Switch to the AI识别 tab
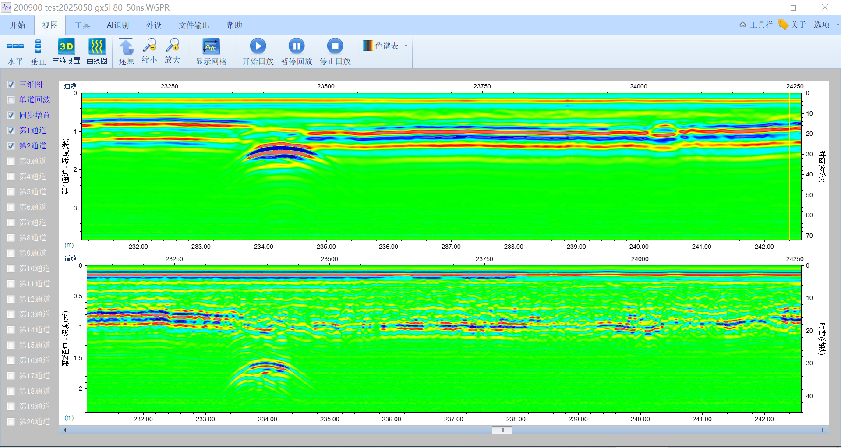 tap(118, 25)
